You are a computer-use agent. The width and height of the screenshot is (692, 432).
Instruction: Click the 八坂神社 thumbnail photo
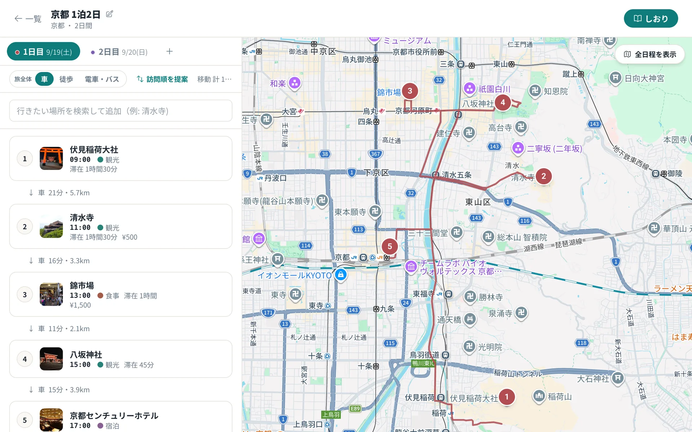pyautogui.click(x=51, y=359)
